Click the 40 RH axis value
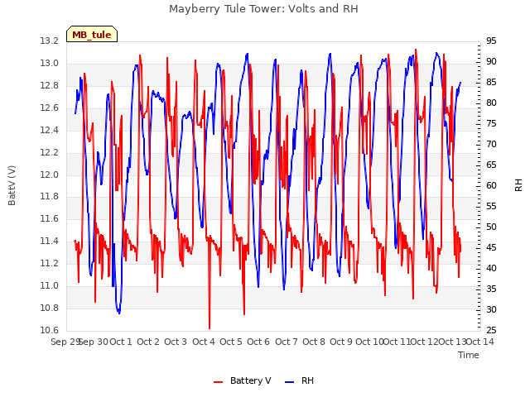Viewport: 530px width, 397px height. [x=491, y=268]
